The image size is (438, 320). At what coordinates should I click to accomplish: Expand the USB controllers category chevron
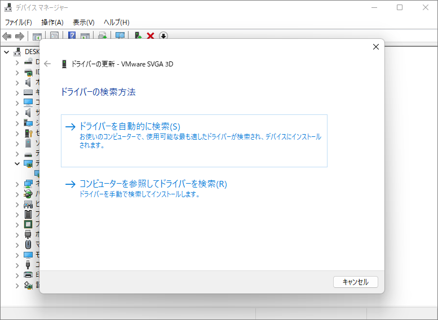17,265
